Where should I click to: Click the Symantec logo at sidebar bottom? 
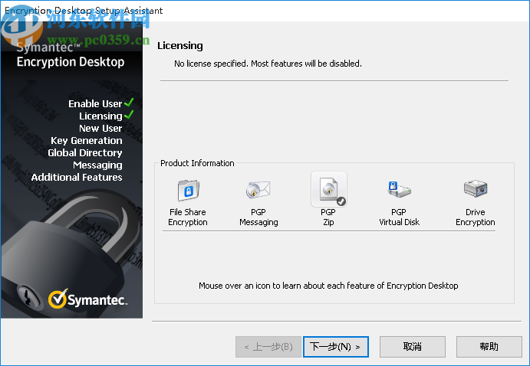point(87,299)
